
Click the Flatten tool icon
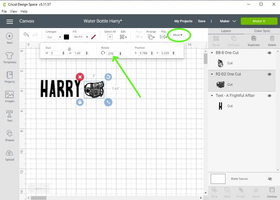(x=256, y=190)
